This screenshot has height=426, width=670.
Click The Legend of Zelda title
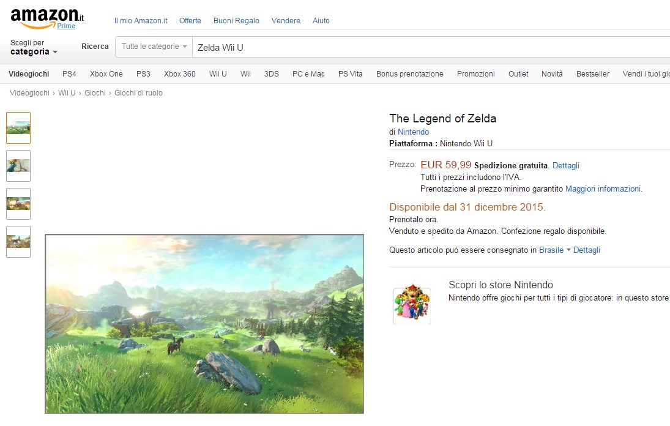click(x=442, y=118)
